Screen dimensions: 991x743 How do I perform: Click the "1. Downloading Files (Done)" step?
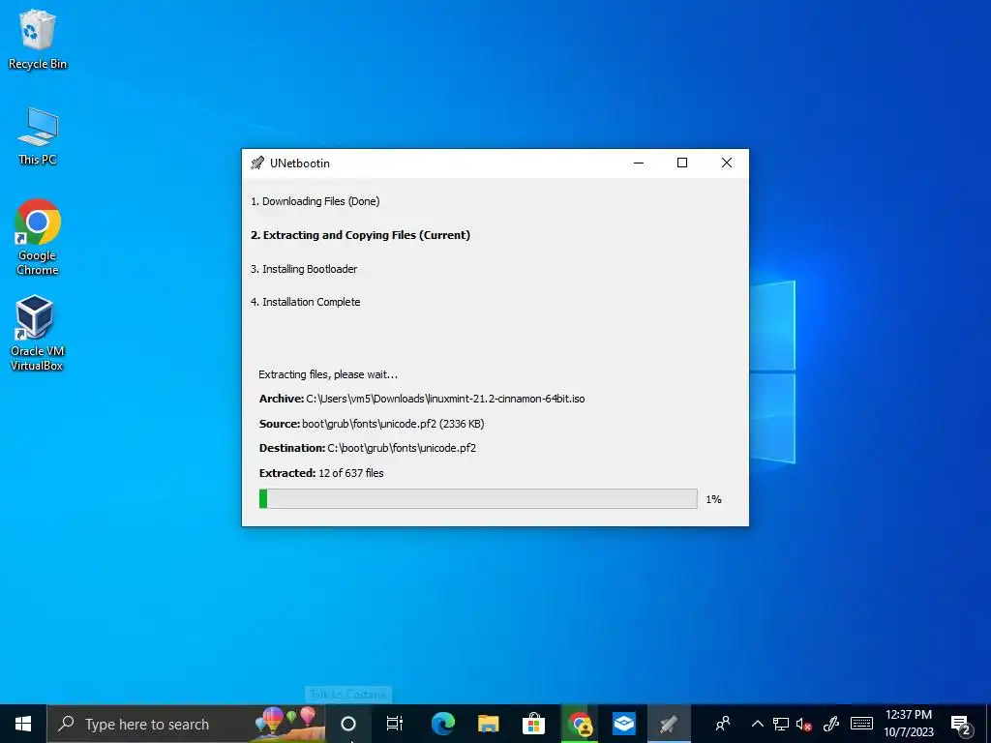pos(315,201)
